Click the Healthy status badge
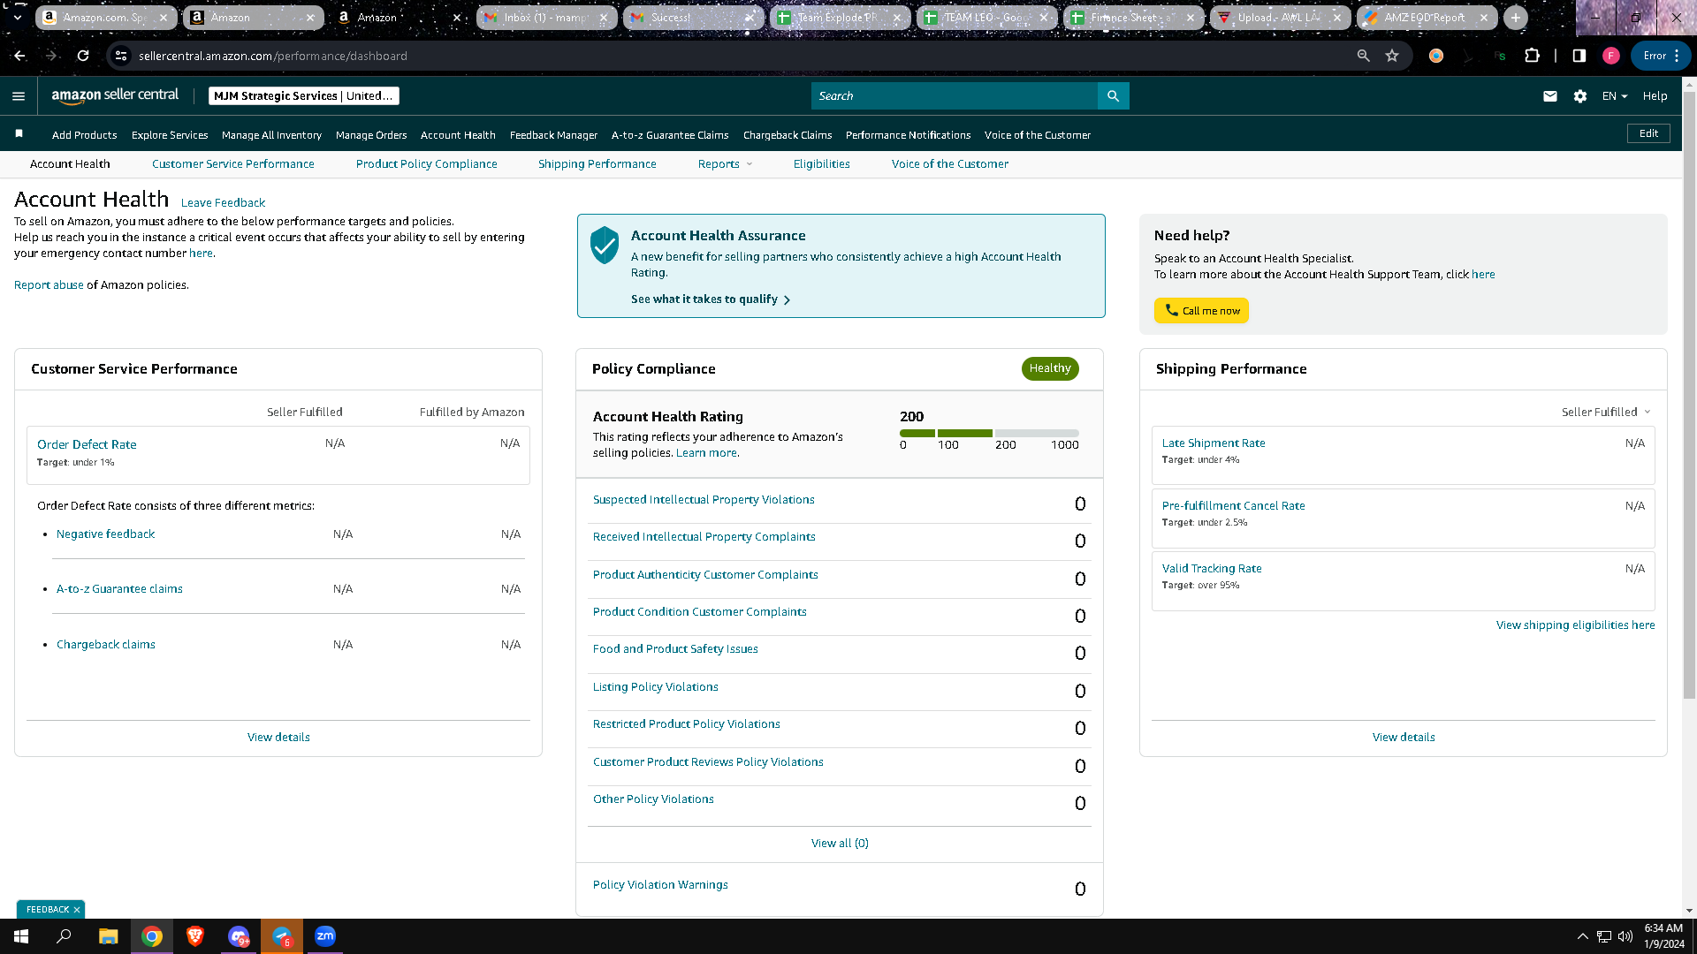 tap(1050, 368)
